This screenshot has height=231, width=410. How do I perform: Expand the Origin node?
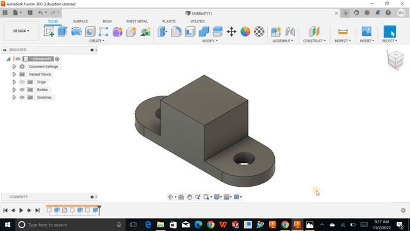[14, 82]
